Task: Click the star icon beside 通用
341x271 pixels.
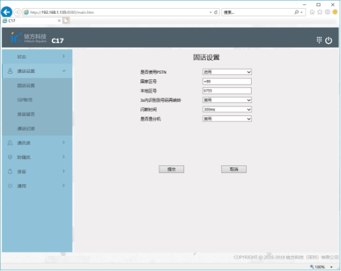Action: click(10, 186)
